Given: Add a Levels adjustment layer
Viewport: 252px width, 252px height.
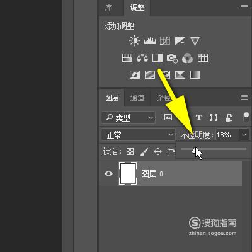Looking at the screenshot, I should click(150, 41).
